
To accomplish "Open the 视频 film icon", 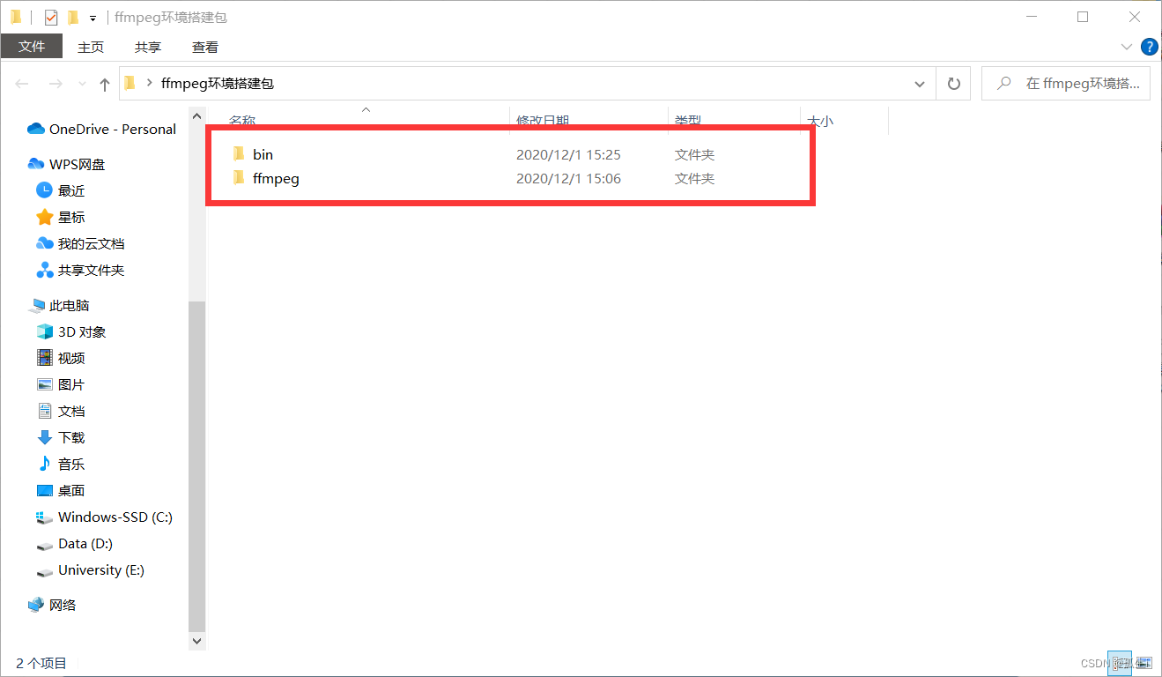I will coord(45,358).
